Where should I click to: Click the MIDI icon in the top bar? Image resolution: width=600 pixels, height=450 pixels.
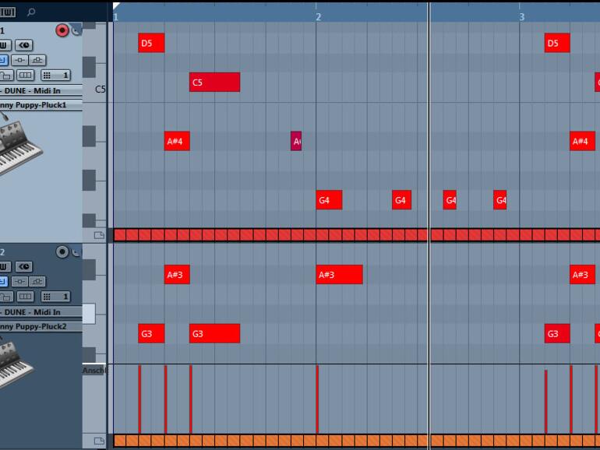coord(8,12)
